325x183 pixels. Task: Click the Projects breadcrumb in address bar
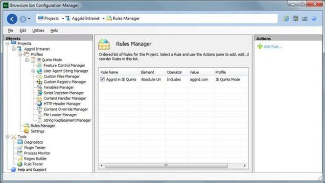pyautogui.click(x=48, y=19)
